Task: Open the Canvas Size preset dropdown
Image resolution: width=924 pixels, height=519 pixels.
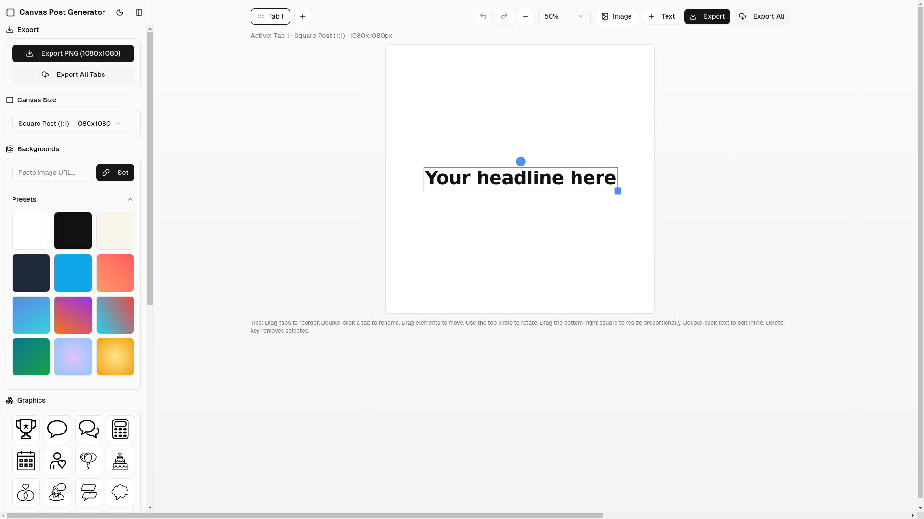Action: (x=70, y=124)
